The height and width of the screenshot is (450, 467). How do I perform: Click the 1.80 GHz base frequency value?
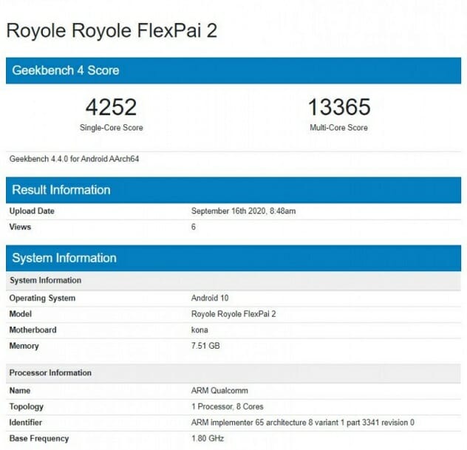(207, 439)
